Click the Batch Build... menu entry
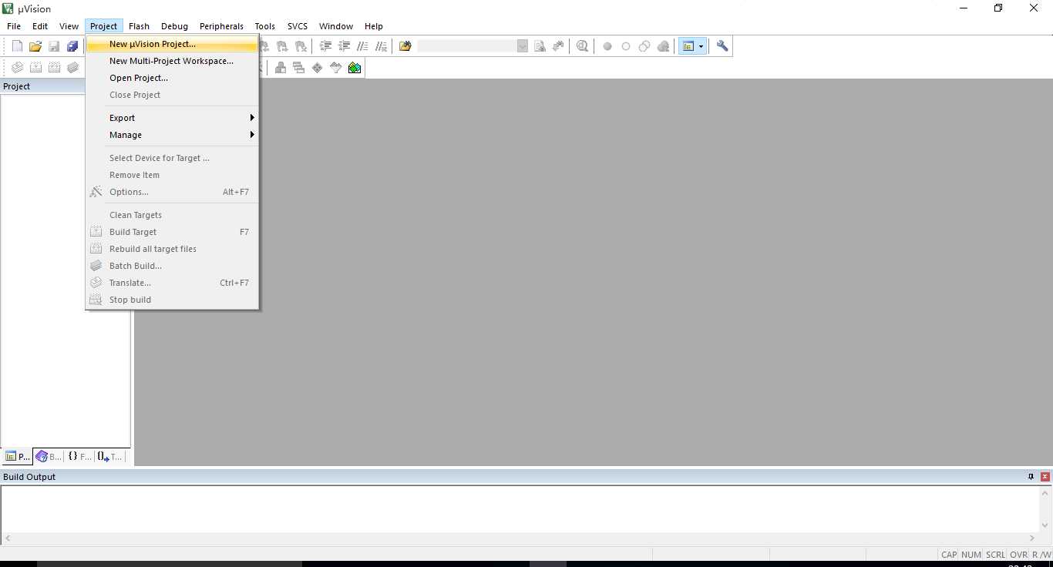1053x567 pixels. (x=173, y=266)
